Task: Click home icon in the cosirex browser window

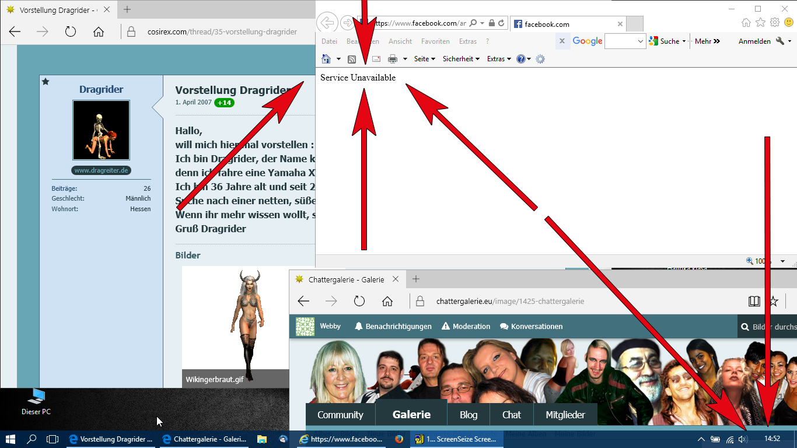Action: coord(99,32)
